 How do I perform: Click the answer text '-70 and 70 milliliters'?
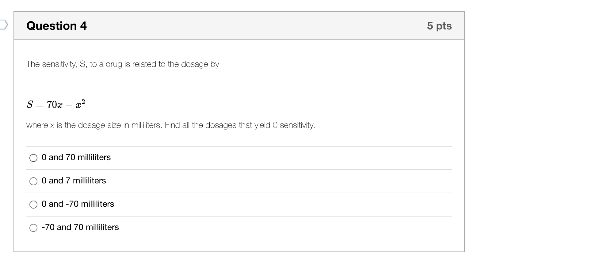point(80,227)
